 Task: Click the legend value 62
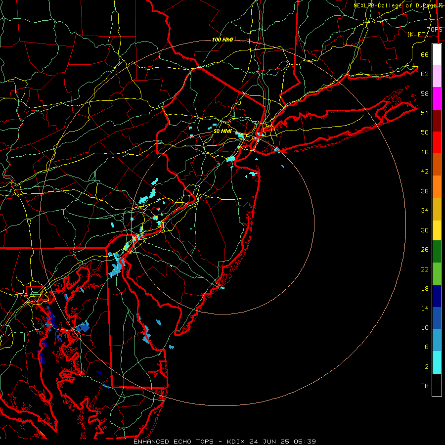[425, 74]
